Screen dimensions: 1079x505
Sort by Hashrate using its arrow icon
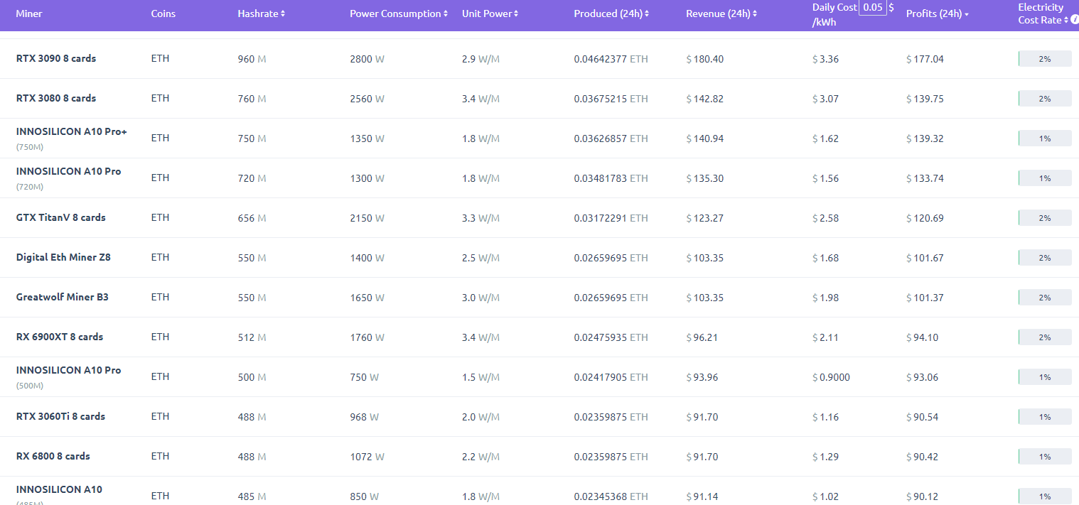pyautogui.click(x=283, y=14)
